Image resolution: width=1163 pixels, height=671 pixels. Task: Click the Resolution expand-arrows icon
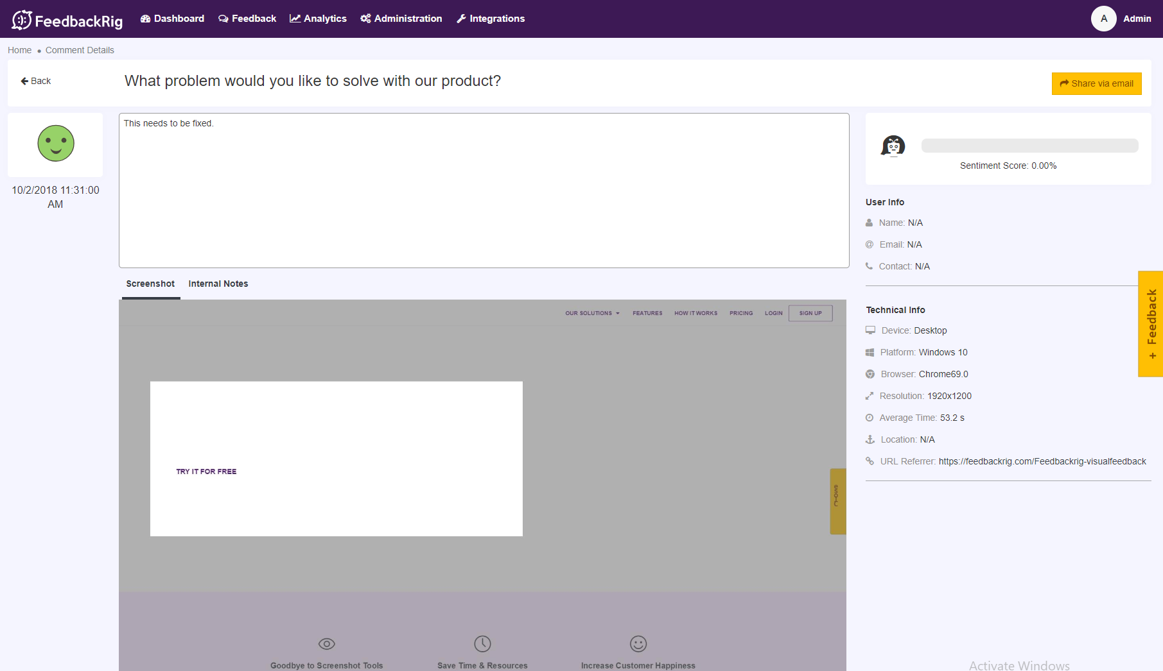click(x=870, y=396)
